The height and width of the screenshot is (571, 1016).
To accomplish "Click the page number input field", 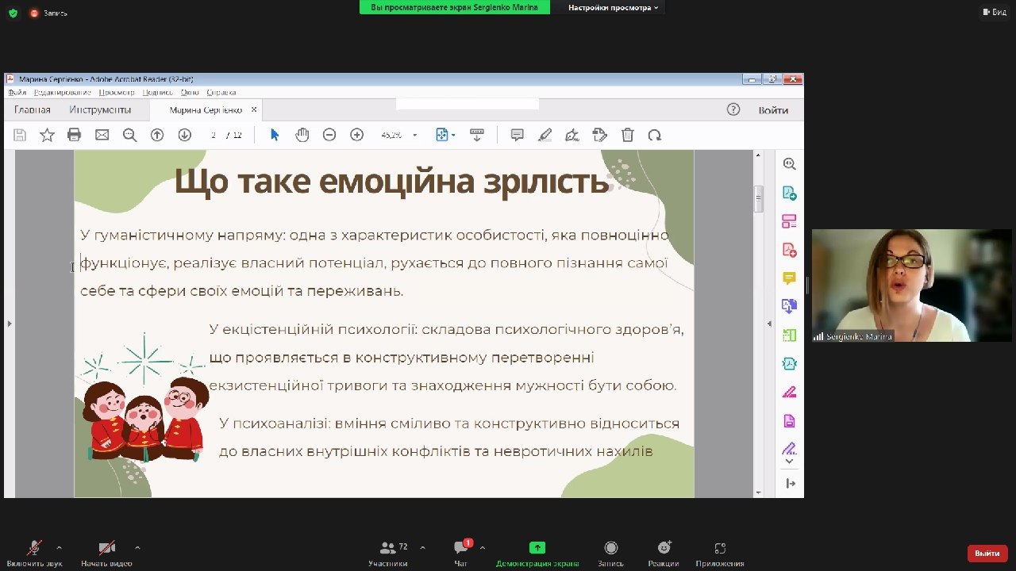I will (x=214, y=136).
